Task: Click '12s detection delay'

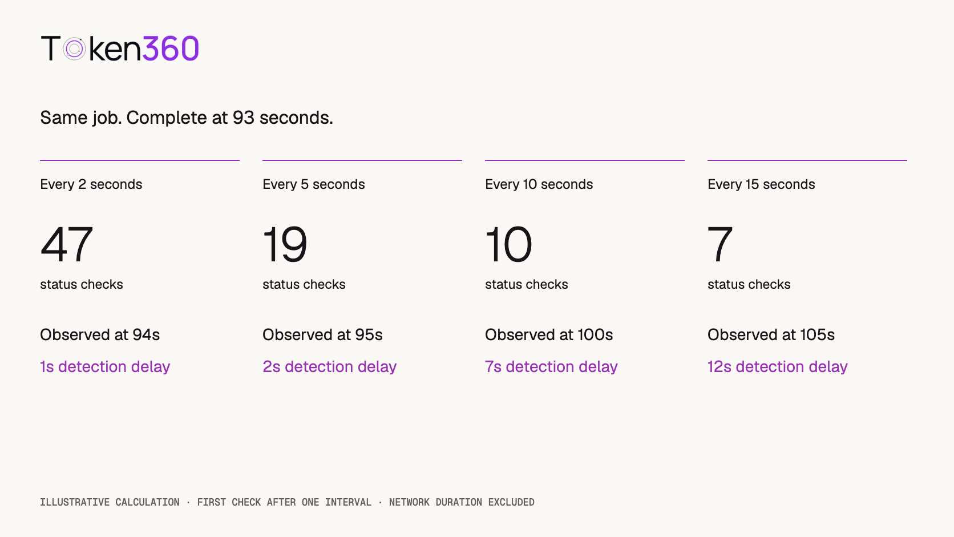Action: point(777,366)
